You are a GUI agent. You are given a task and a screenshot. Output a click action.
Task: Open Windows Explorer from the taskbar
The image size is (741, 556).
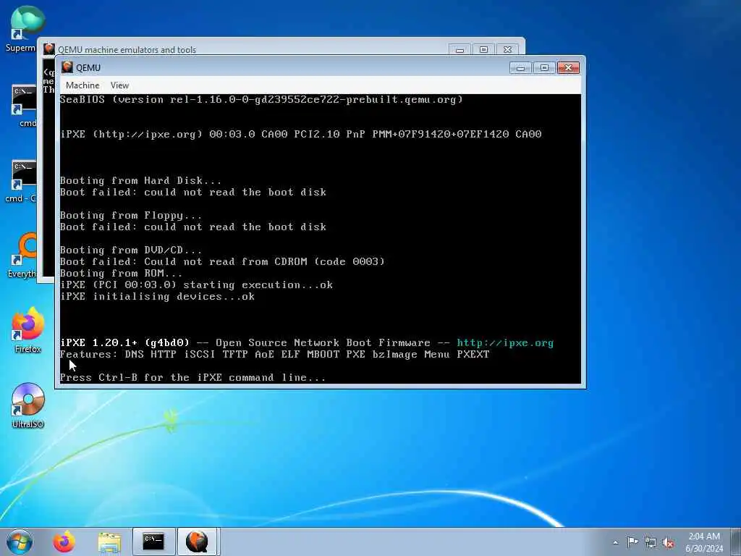coord(109,542)
